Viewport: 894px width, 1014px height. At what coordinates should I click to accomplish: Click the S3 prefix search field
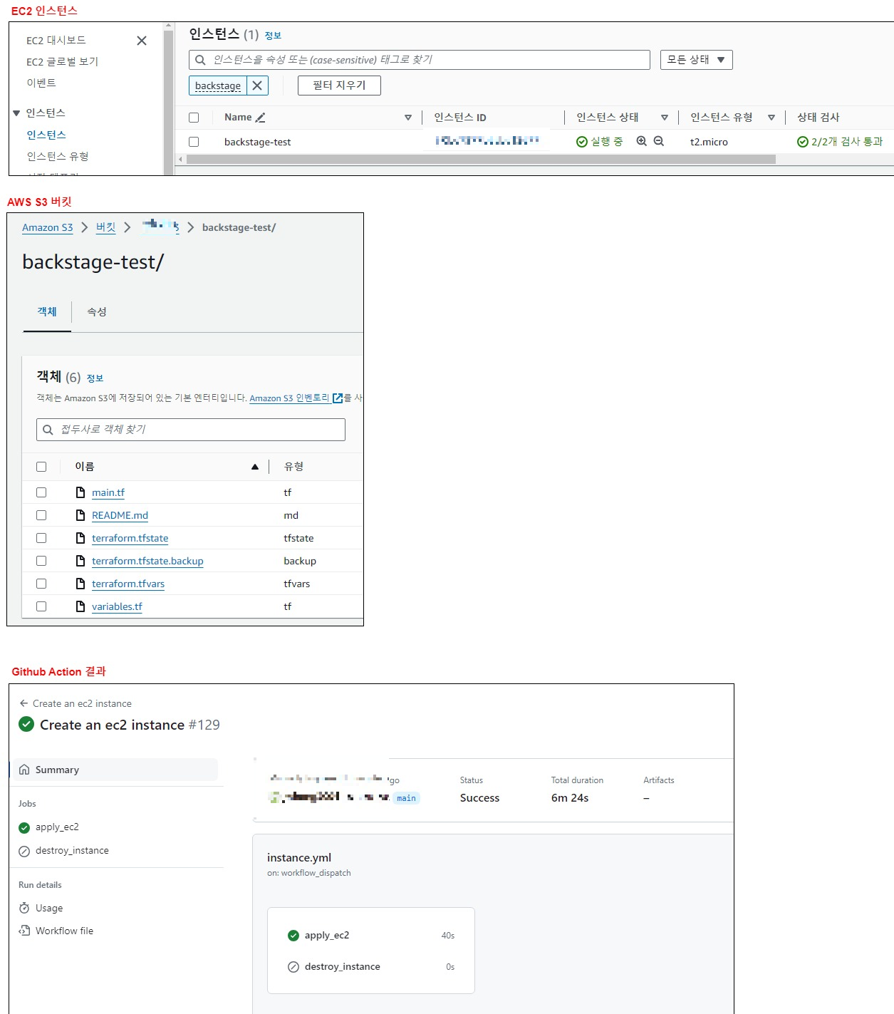(191, 430)
